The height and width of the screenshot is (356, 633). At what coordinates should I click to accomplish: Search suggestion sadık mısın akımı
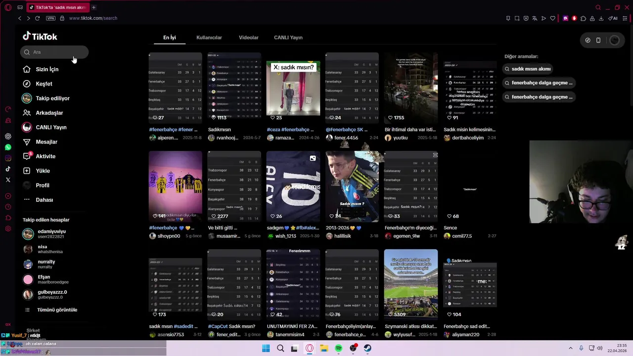pyautogui.click(x=529, y=69)
